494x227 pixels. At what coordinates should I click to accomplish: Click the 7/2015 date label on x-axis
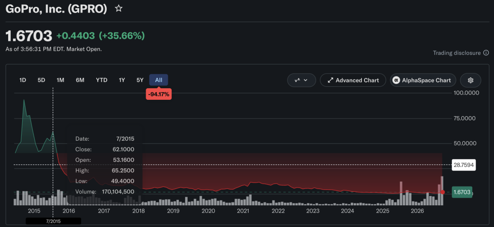pos(53,221)
